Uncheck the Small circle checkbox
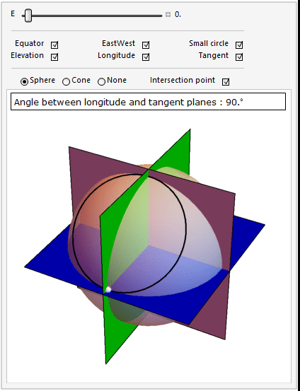The height and width of the screenshot is (391, 300). (x=239, y=45)
